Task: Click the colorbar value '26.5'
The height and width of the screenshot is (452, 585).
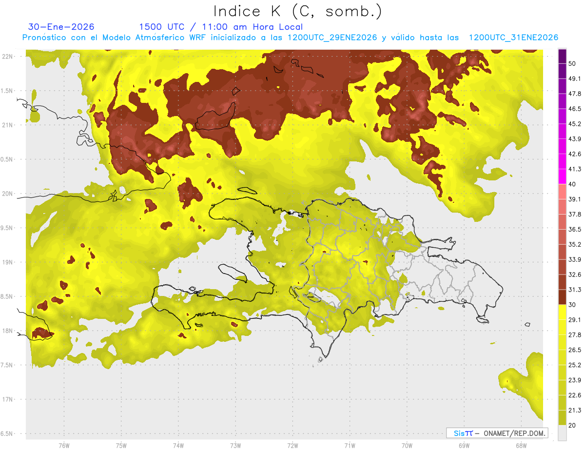Action: (x=575, y=350)
